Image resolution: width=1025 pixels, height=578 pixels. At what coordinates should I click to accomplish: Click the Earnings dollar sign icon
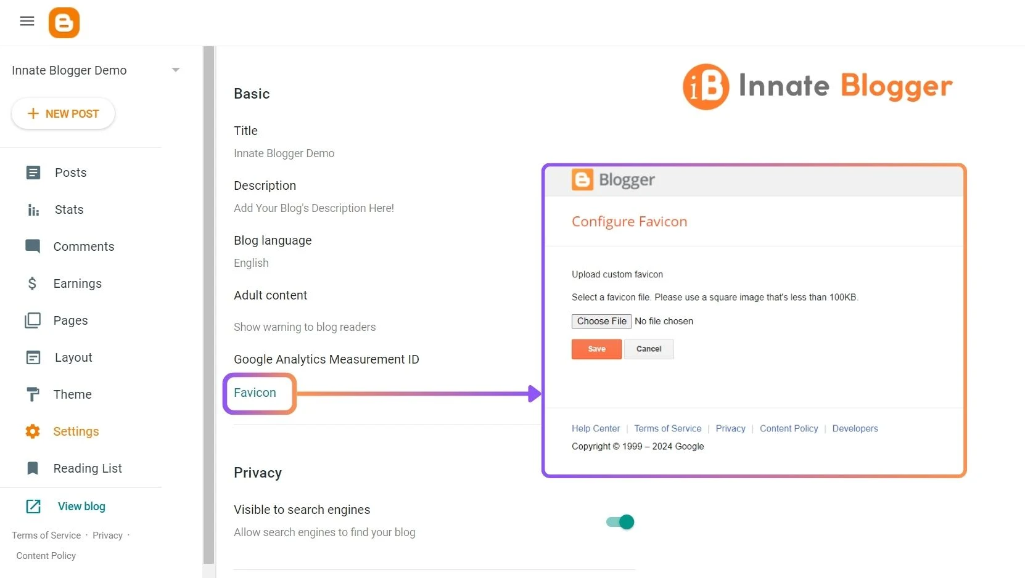(32, 283)
